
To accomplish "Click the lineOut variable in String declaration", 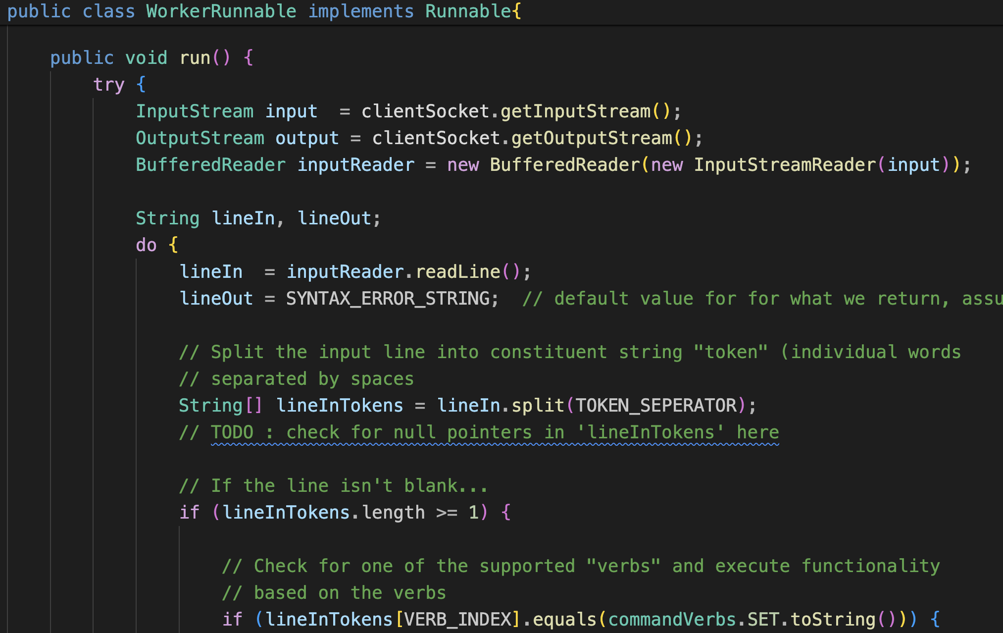I will (334, 218).
